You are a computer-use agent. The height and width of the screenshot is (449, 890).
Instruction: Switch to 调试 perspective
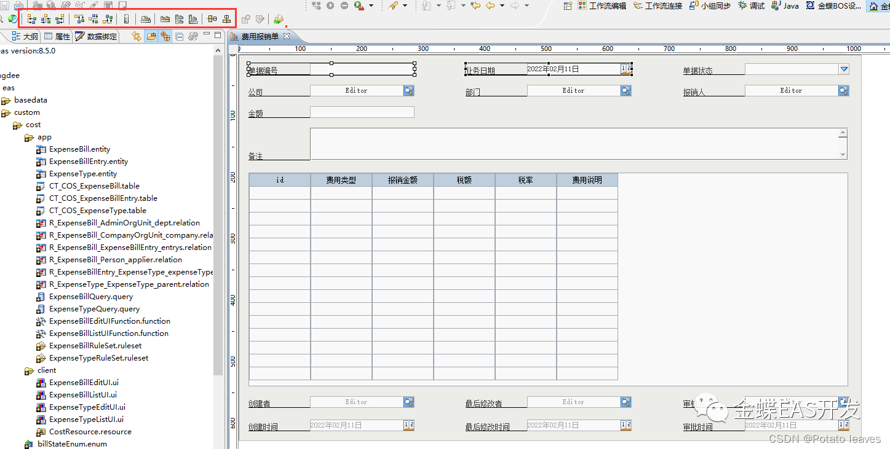point(752,6)
